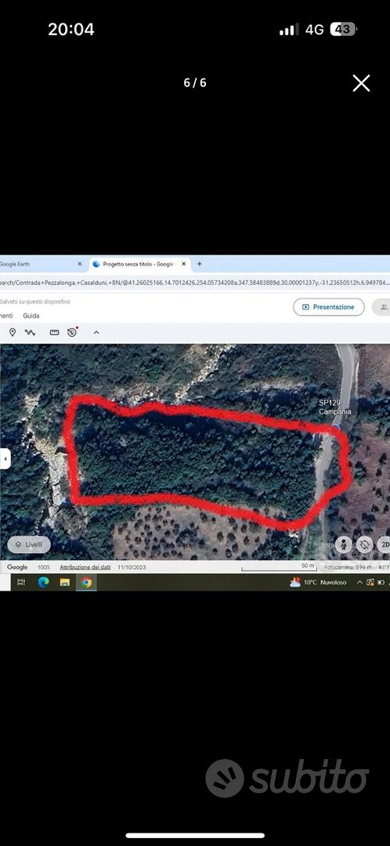The image size is (390, 846).
Task: Open the Guida menu
Action: point(31,316)
